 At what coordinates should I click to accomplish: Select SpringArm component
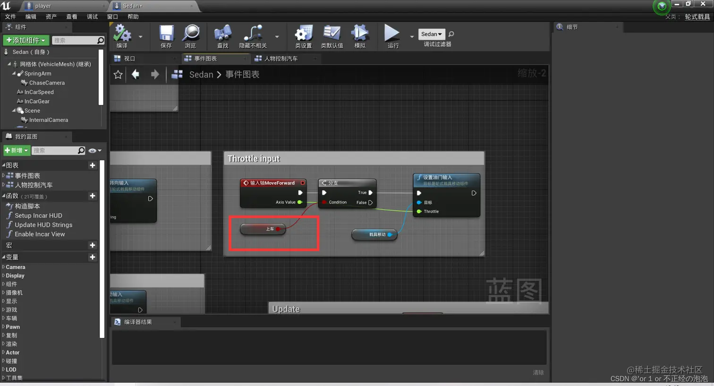(x=37, y=74)
